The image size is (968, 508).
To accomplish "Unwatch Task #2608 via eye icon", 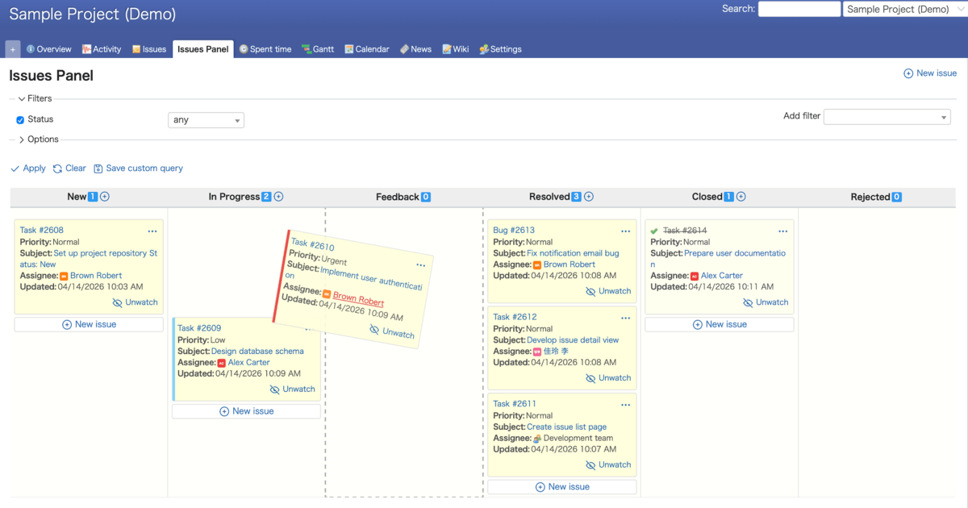I will (118, 303).
